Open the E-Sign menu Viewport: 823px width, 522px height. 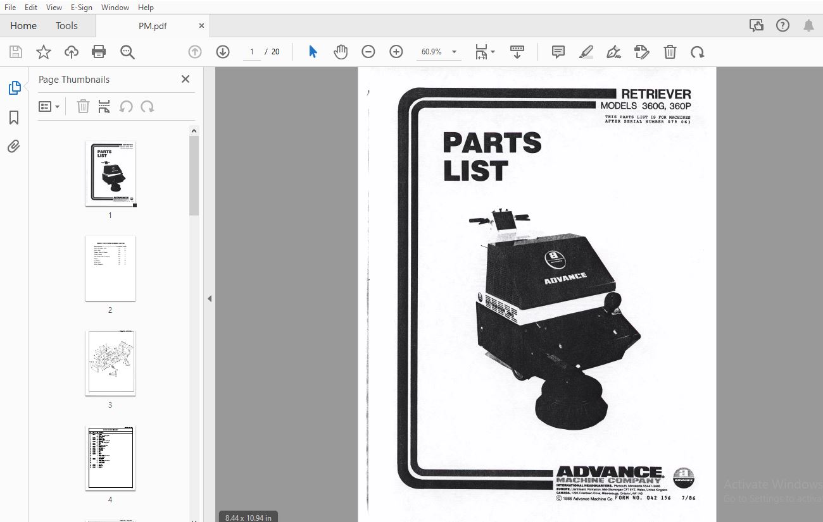click(82, 7)
